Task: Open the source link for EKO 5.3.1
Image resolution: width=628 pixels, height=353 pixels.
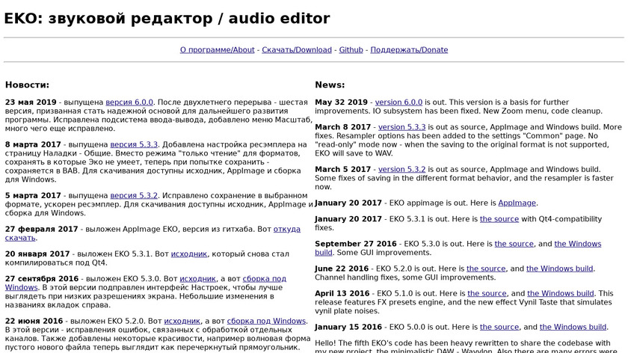Action: [x=499, y=219]
